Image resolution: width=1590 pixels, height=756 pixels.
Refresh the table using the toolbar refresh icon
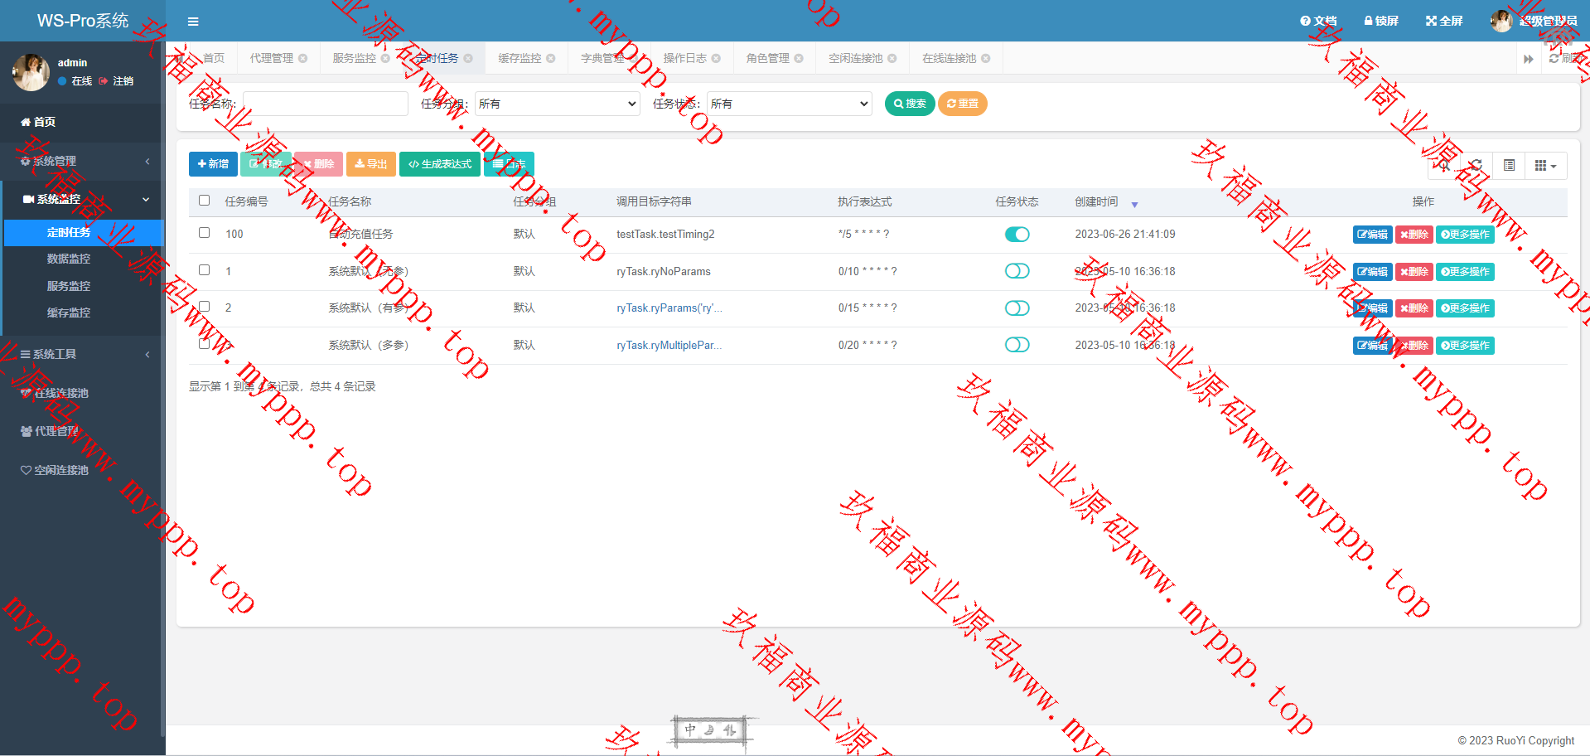coord(1476,166)
